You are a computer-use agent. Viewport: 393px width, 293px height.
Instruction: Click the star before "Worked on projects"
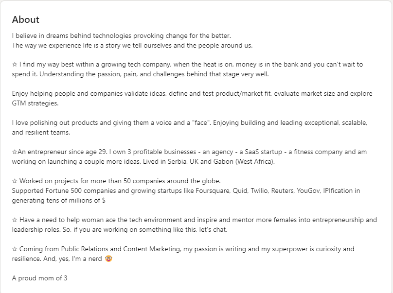(15, 181)
